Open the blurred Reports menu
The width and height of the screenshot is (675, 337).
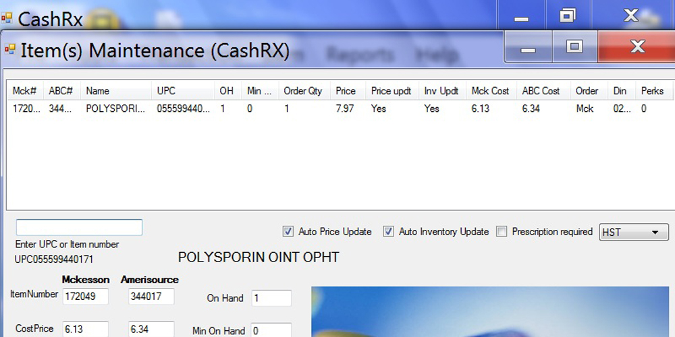(x=360, y=55)
